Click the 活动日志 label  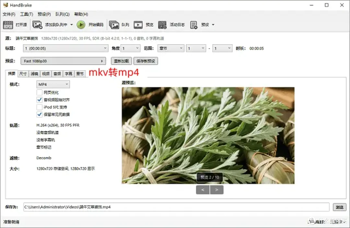(177, 25)
